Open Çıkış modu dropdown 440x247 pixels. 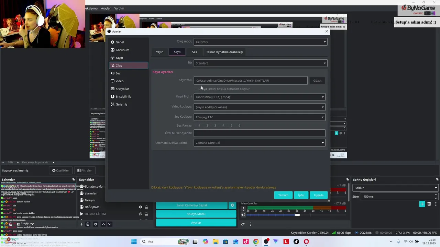tap(260, 42)
